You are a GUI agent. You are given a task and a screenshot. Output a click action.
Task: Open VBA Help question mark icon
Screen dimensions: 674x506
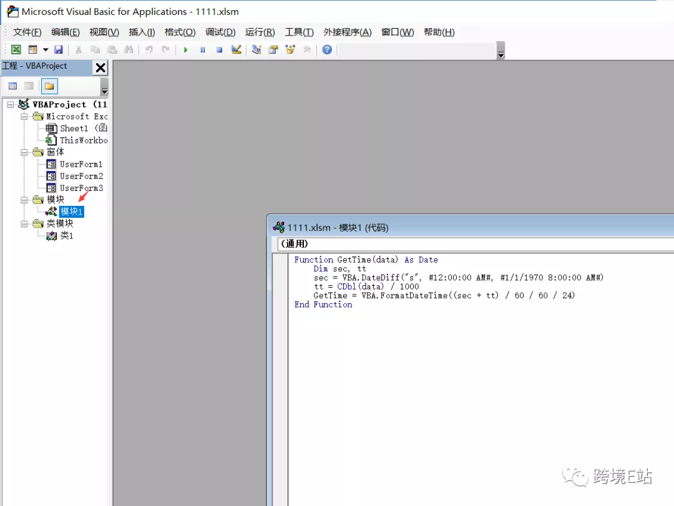[x=327, y=49]
